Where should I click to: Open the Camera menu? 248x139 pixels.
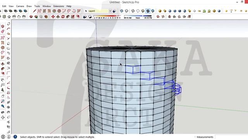[20, 6]
